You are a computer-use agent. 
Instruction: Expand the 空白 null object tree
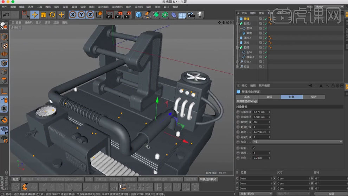(x=237, y=66)
